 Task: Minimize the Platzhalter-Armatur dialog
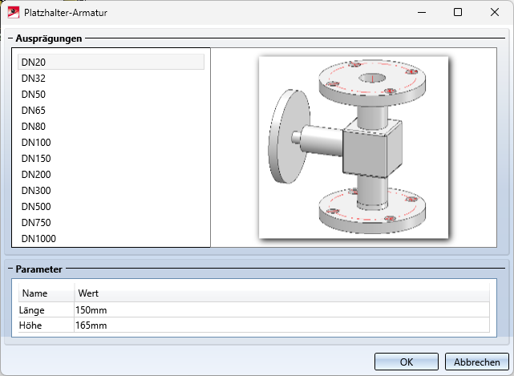[x=422, y=13]
